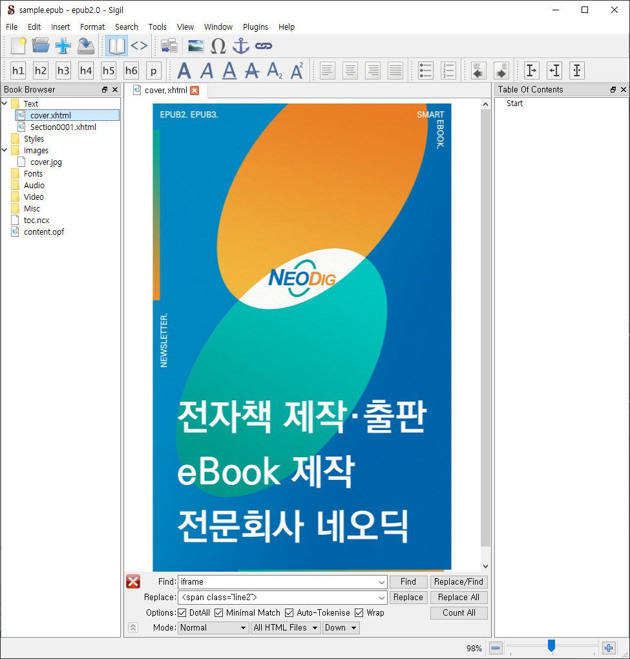Click the Split at Cursor icon
Viewport: 630px width, 659px height.
(x=170, y=46)
